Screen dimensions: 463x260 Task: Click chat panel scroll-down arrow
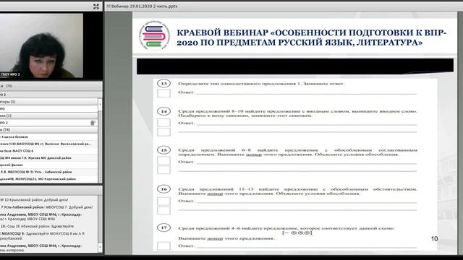coord(100,247)
